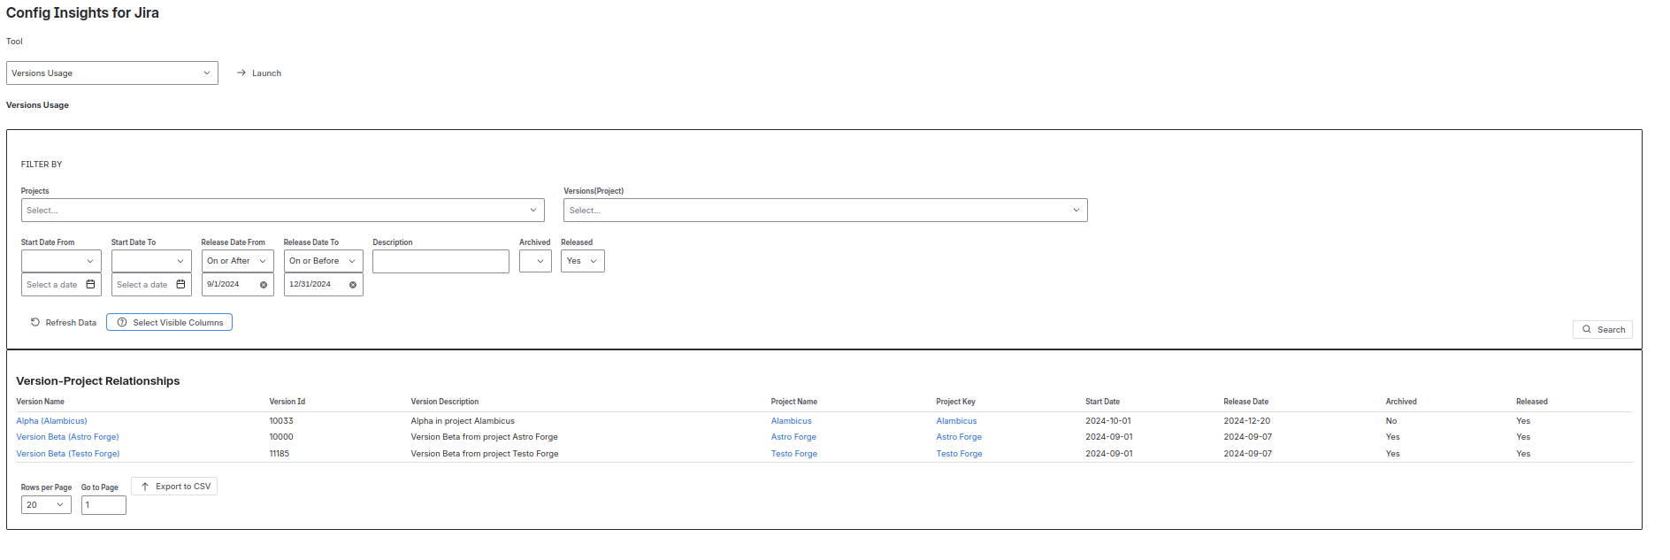1670x560 pixels.
Task: Open the Start Date From operator dropdown
Action: pyautogui.click(x=61, y=261)
